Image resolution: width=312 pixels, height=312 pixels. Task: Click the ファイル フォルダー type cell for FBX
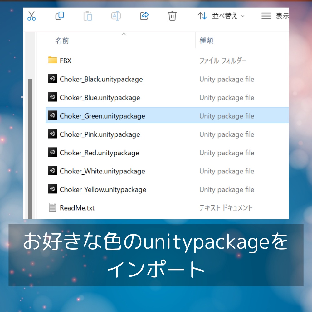pyautogui.click(x=223, y=61)
